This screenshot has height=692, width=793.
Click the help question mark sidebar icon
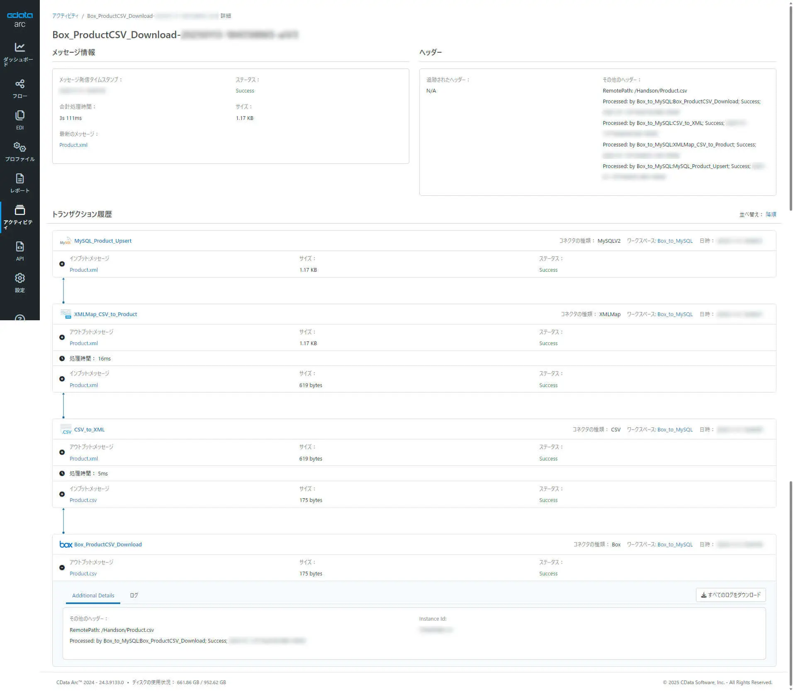[x=19, y=317]
